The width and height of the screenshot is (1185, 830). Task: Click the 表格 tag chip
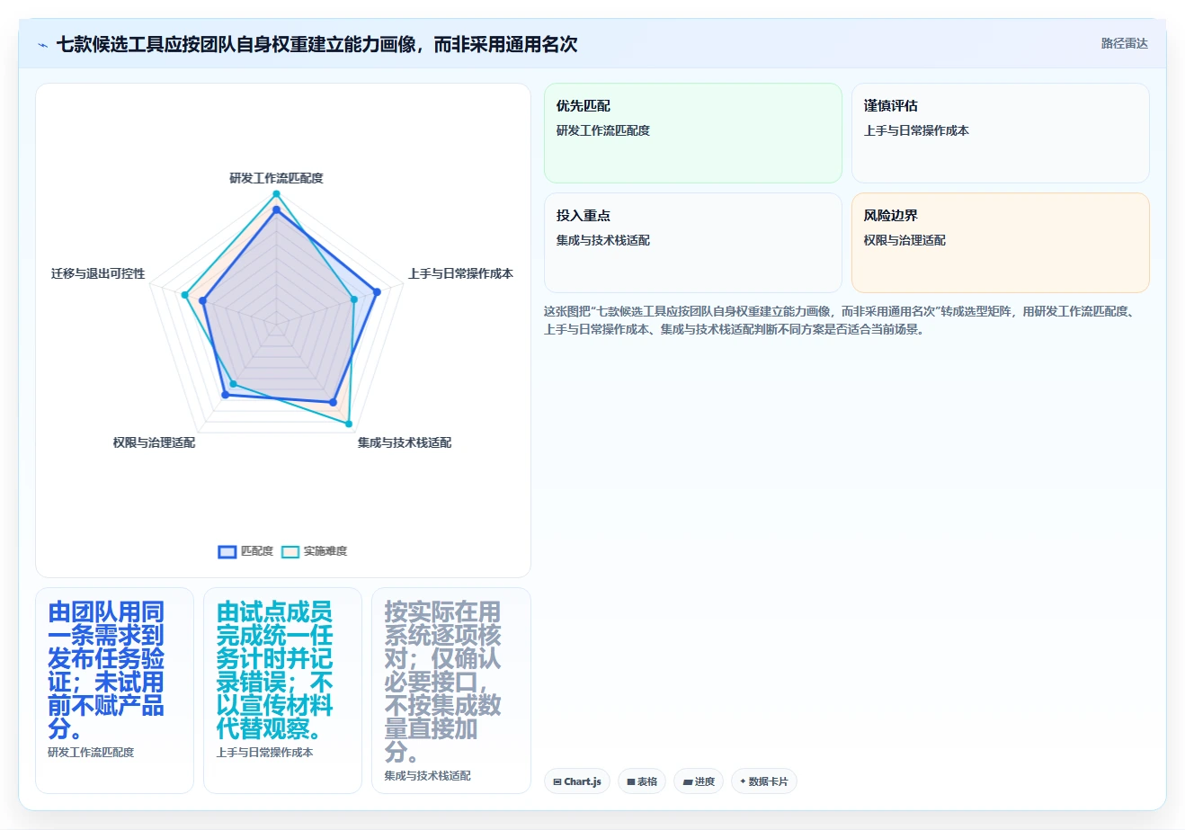point(642,781)
